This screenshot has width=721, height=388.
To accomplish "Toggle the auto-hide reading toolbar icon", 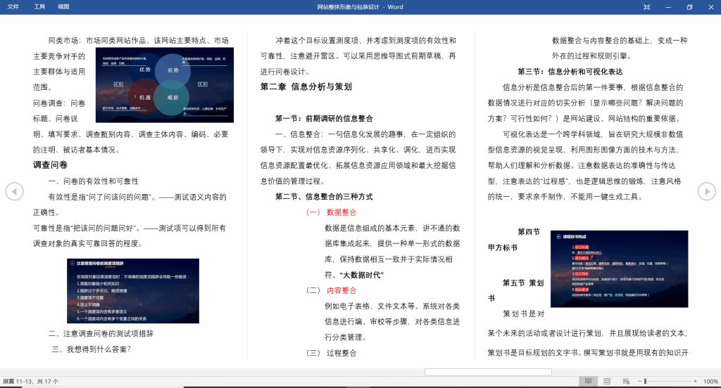I will pos(646,7).
